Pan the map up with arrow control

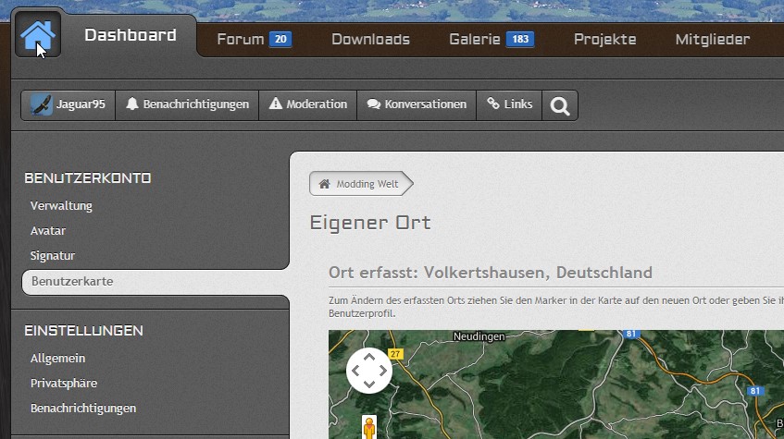(x=369, y=356)
